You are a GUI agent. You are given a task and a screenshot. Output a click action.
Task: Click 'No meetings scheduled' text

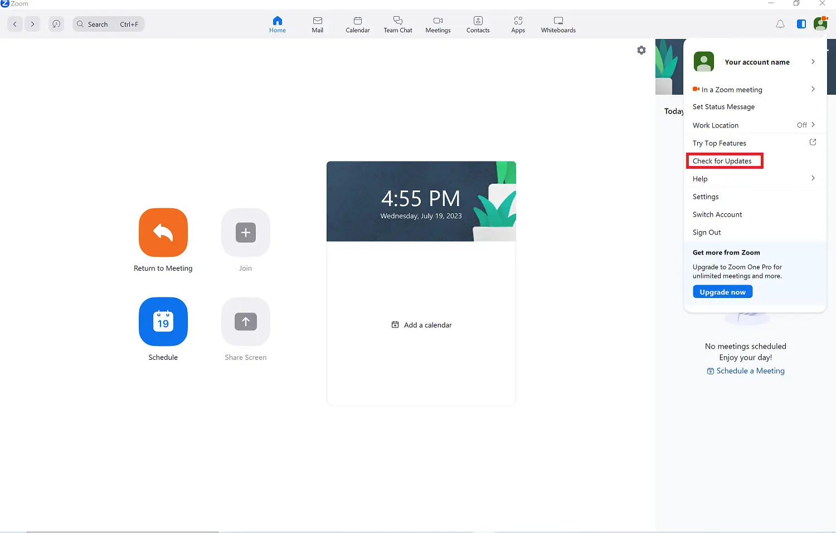[x=746, y=346]
